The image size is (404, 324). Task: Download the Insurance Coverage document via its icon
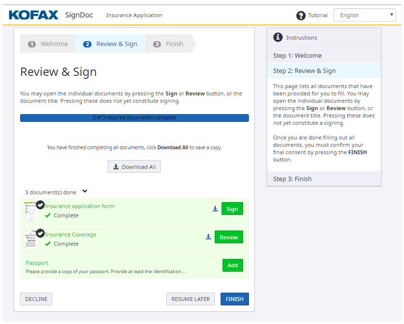click(208, 237)
